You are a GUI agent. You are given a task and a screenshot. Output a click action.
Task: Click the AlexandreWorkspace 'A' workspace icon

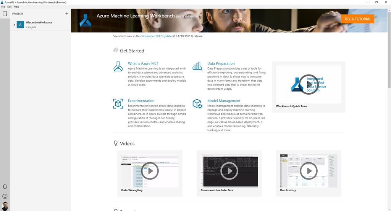point(20,25)
